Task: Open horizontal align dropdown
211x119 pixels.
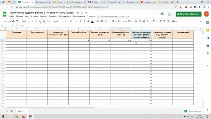Action: (x=114, y=21)
